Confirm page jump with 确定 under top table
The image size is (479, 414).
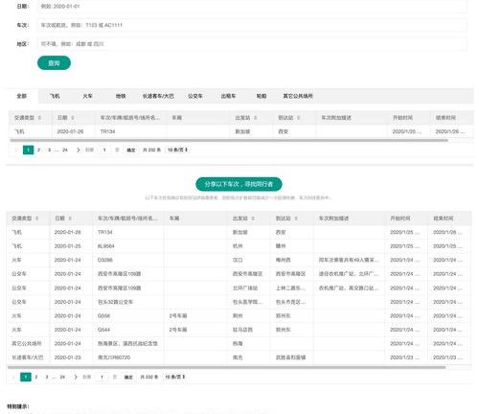click(x=131, y=149)
